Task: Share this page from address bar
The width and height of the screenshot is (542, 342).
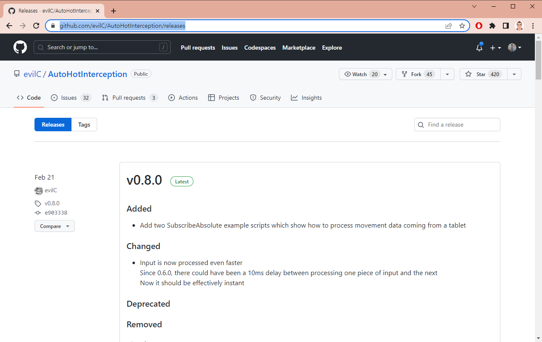Action: coord(449,26)
